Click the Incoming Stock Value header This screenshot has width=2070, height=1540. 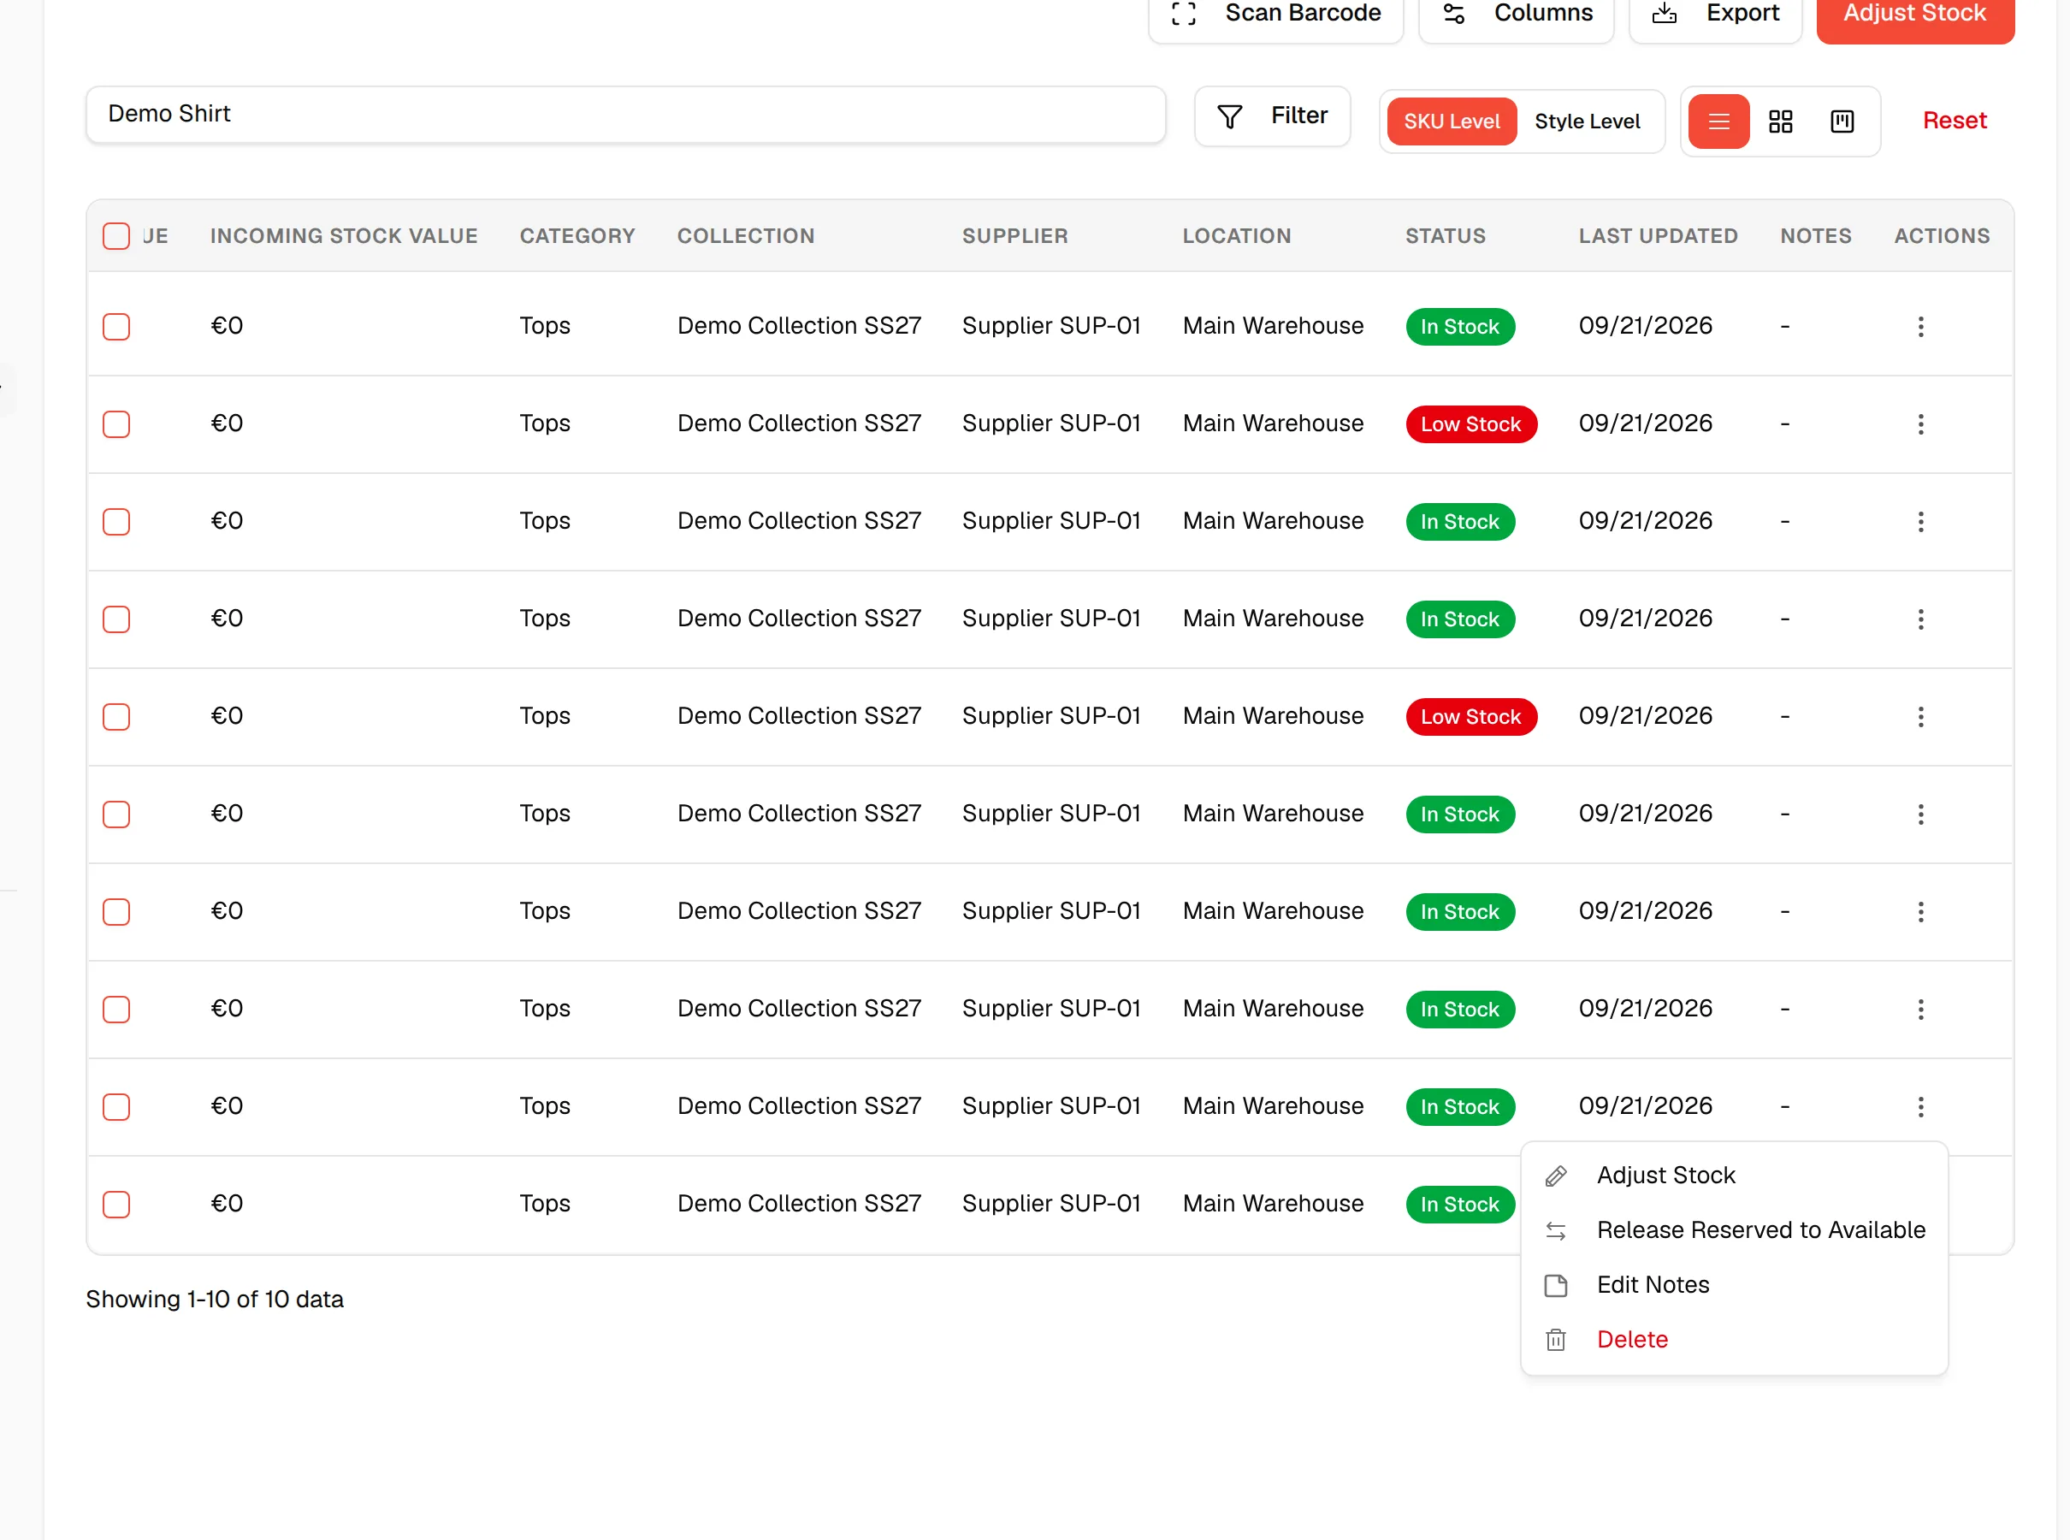click(x=344, y=236)
